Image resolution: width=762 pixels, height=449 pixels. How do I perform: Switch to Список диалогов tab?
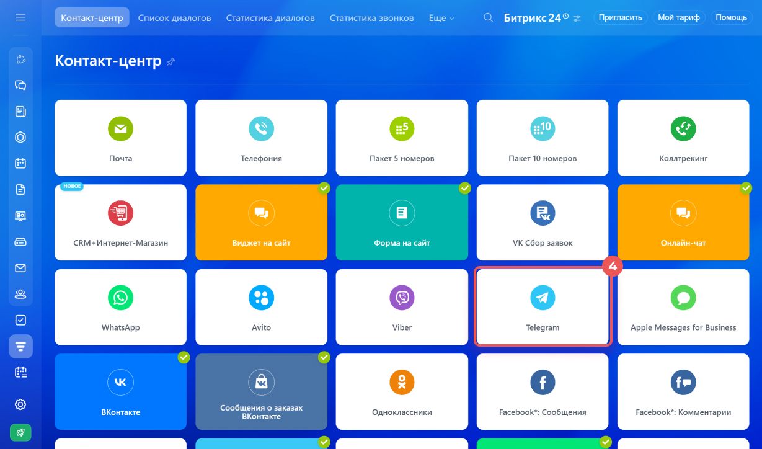(x=174, y=18)
